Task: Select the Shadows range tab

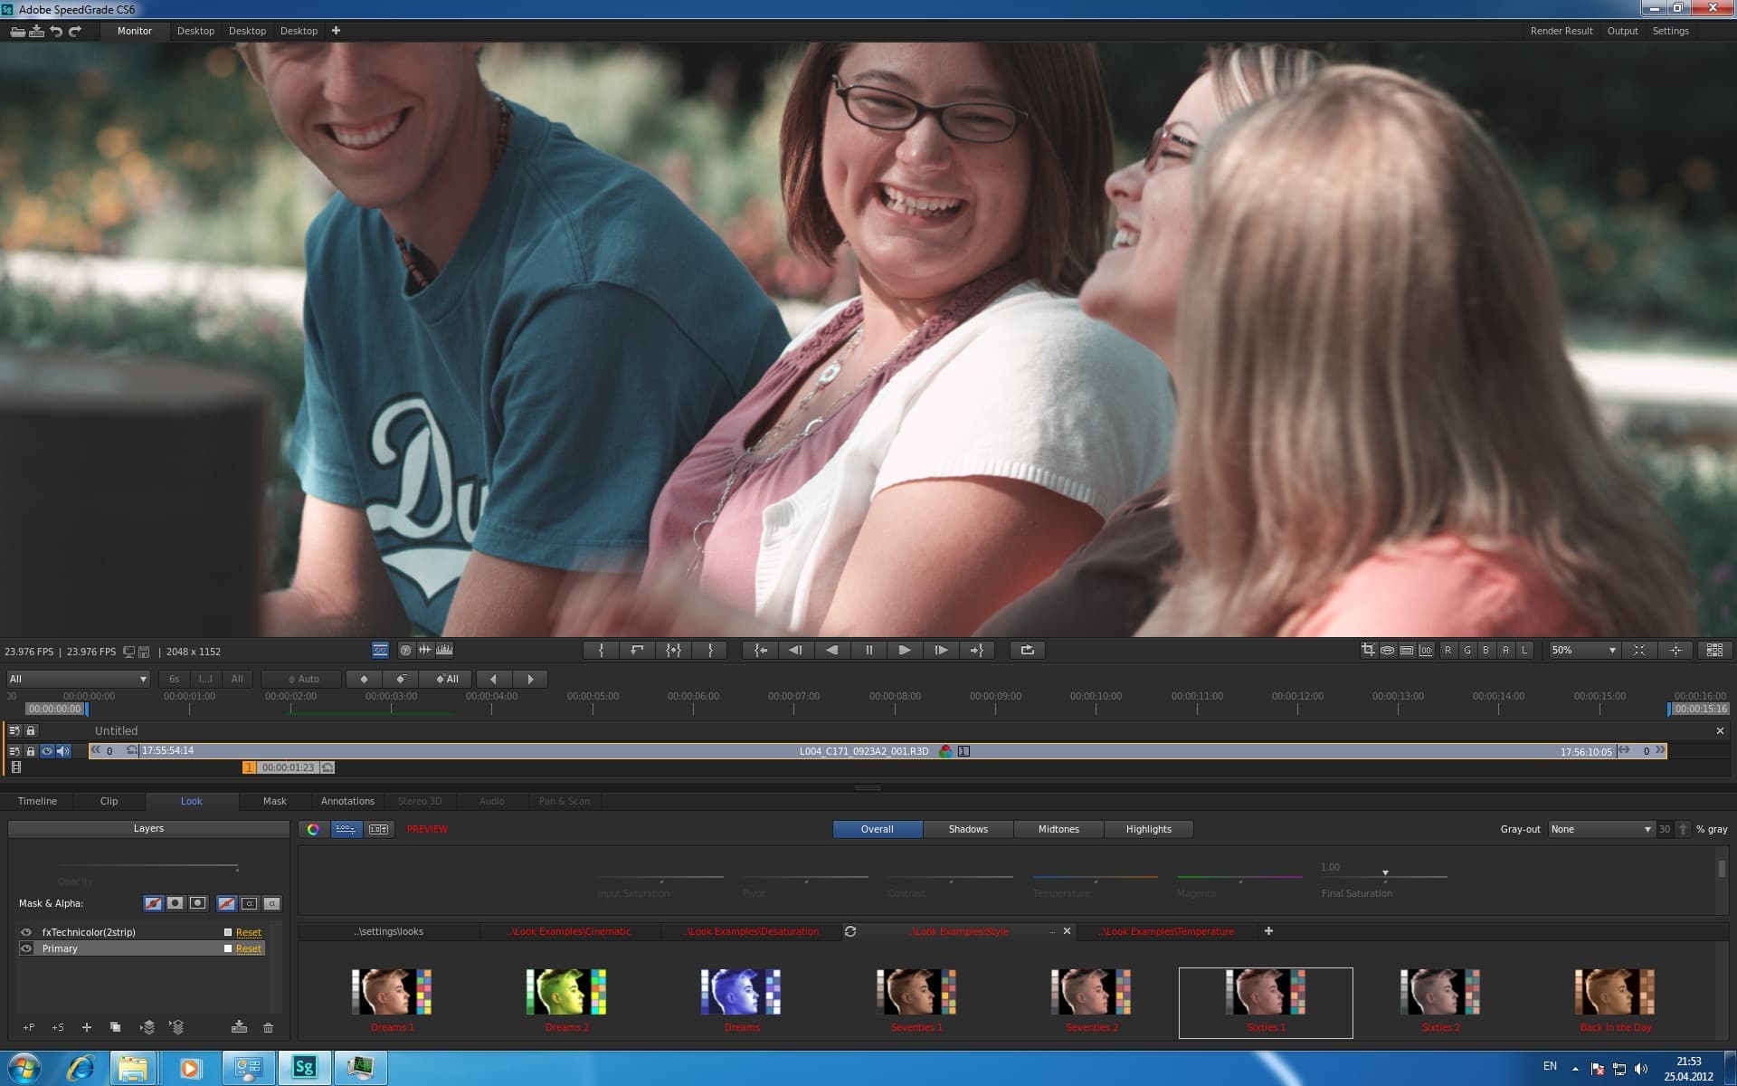Action: coord(968,829)
